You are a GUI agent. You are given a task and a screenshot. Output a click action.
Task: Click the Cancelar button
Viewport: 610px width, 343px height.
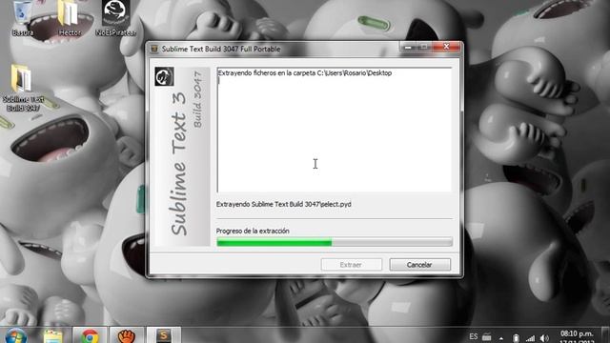pyautogui.click(x=419, y=265)
